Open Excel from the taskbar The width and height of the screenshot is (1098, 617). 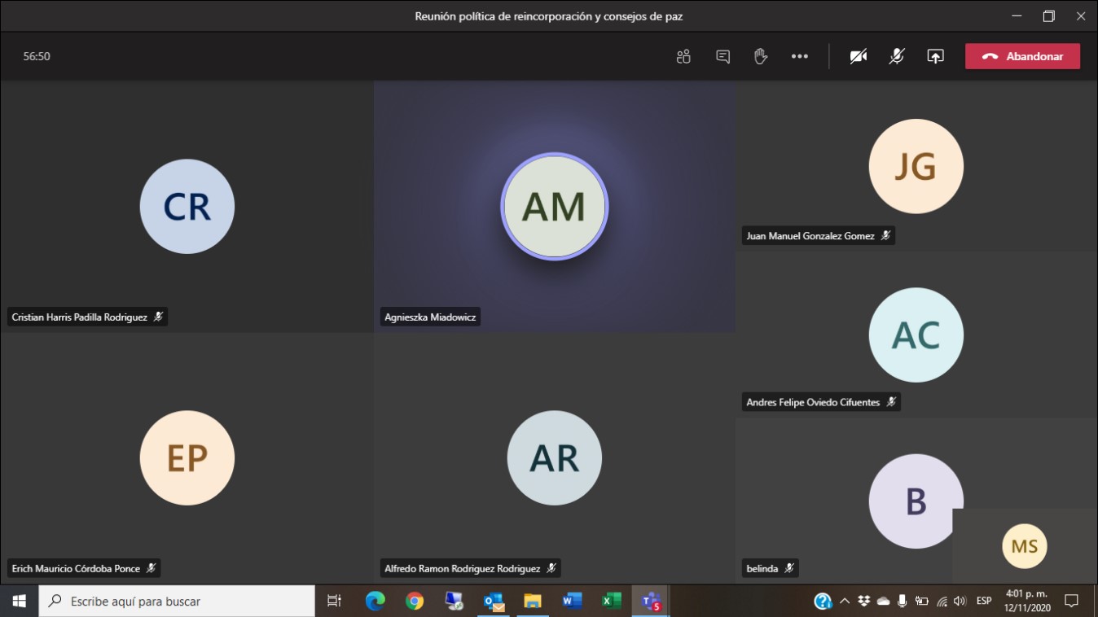tap(611, 601)
